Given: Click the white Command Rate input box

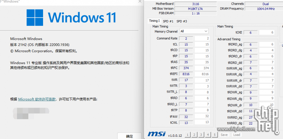Looking at the screenshot, I should pos(202,38).
